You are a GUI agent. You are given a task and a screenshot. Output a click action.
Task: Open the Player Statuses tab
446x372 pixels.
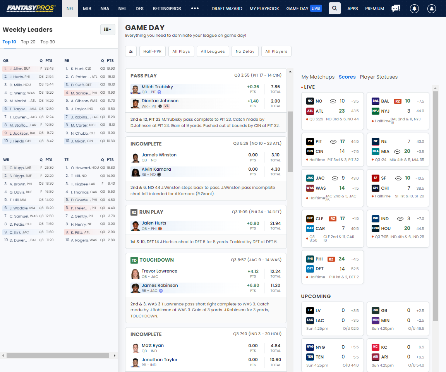pyautogui.click(x=379, y=77)
